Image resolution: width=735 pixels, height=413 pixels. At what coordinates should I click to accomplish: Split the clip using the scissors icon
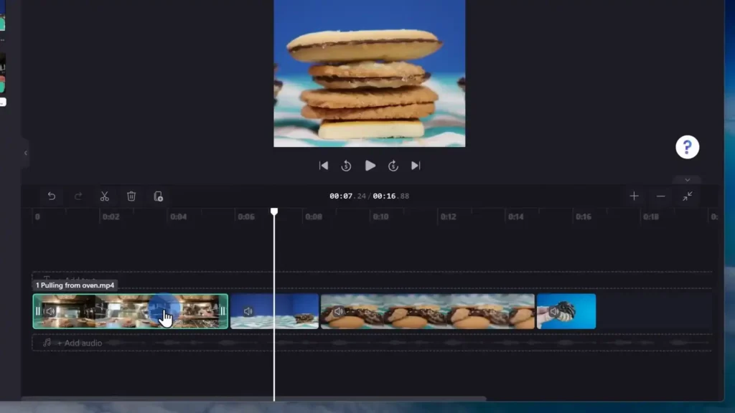click(x=104, y=196)
